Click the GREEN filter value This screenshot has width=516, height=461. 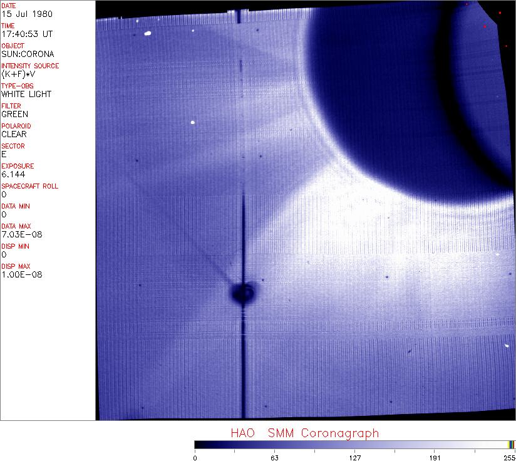pos(15,114)
